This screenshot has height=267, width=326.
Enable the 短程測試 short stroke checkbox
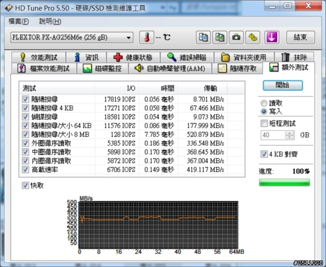tap(264, 123)
